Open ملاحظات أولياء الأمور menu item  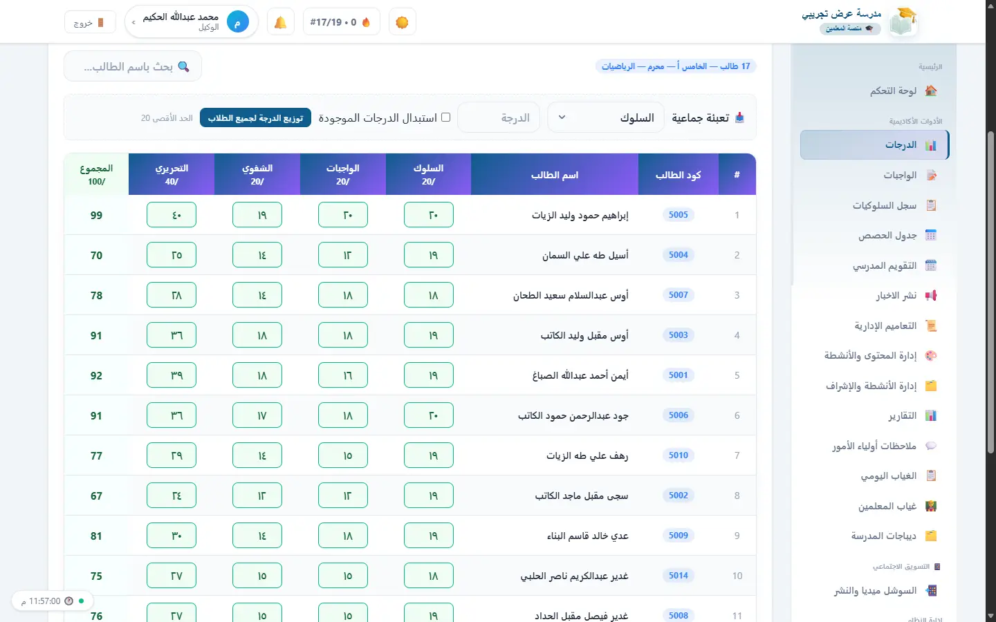[874, 446]
